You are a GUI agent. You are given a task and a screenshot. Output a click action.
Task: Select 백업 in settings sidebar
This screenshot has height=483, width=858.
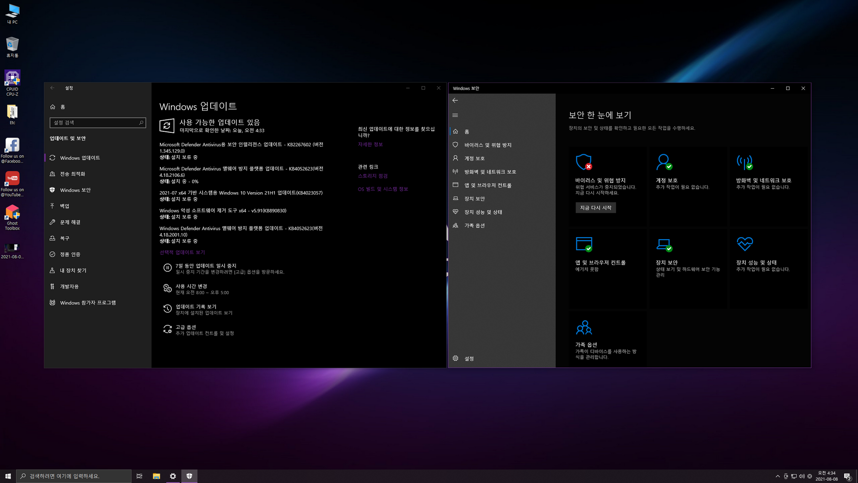pyautogui.click(x=98, y=206)
